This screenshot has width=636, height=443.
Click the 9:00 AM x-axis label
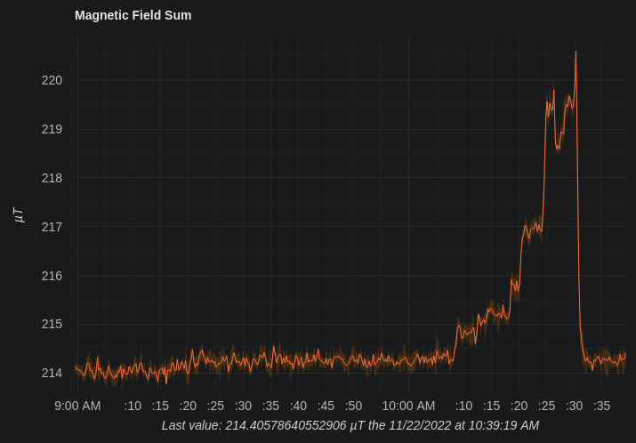(x=77, y=406)
